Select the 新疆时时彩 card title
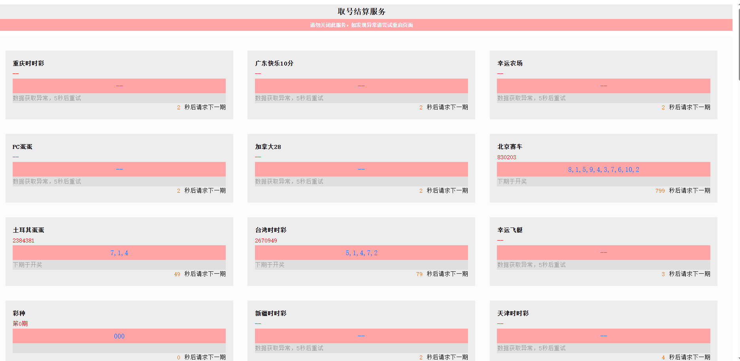740x361 pixels. coord(271,313)
